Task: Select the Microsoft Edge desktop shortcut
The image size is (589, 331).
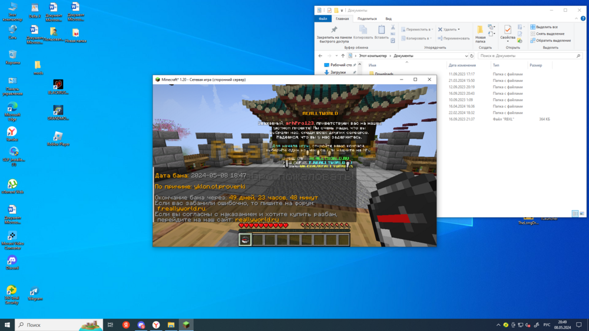Action: [12, 111]
